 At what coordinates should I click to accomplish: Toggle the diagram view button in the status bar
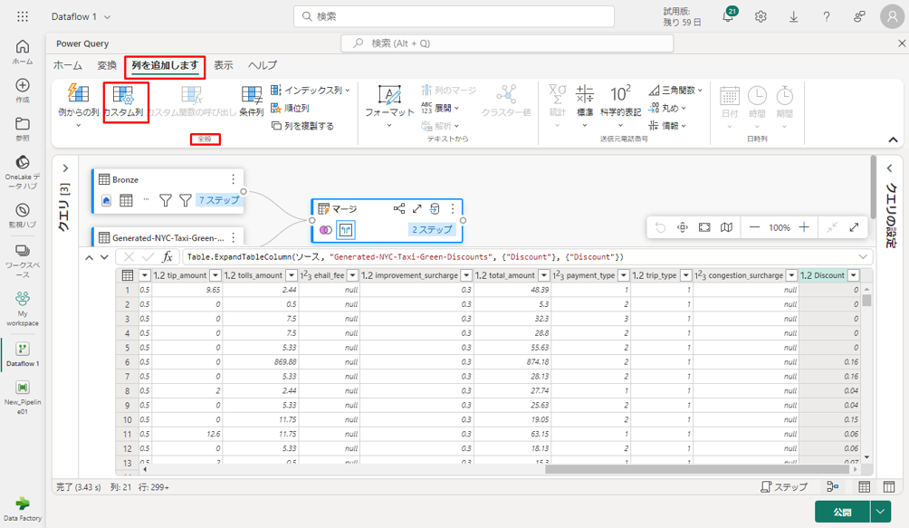pyautogui.click(x=833, y=487)
